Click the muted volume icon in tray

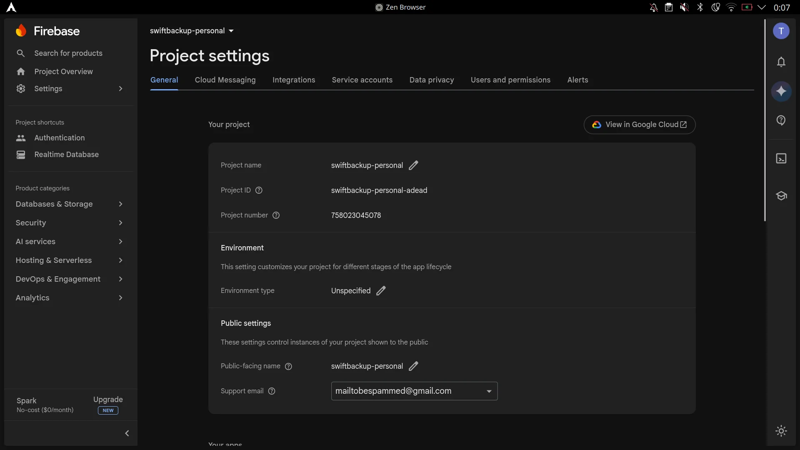pos(684,7)
